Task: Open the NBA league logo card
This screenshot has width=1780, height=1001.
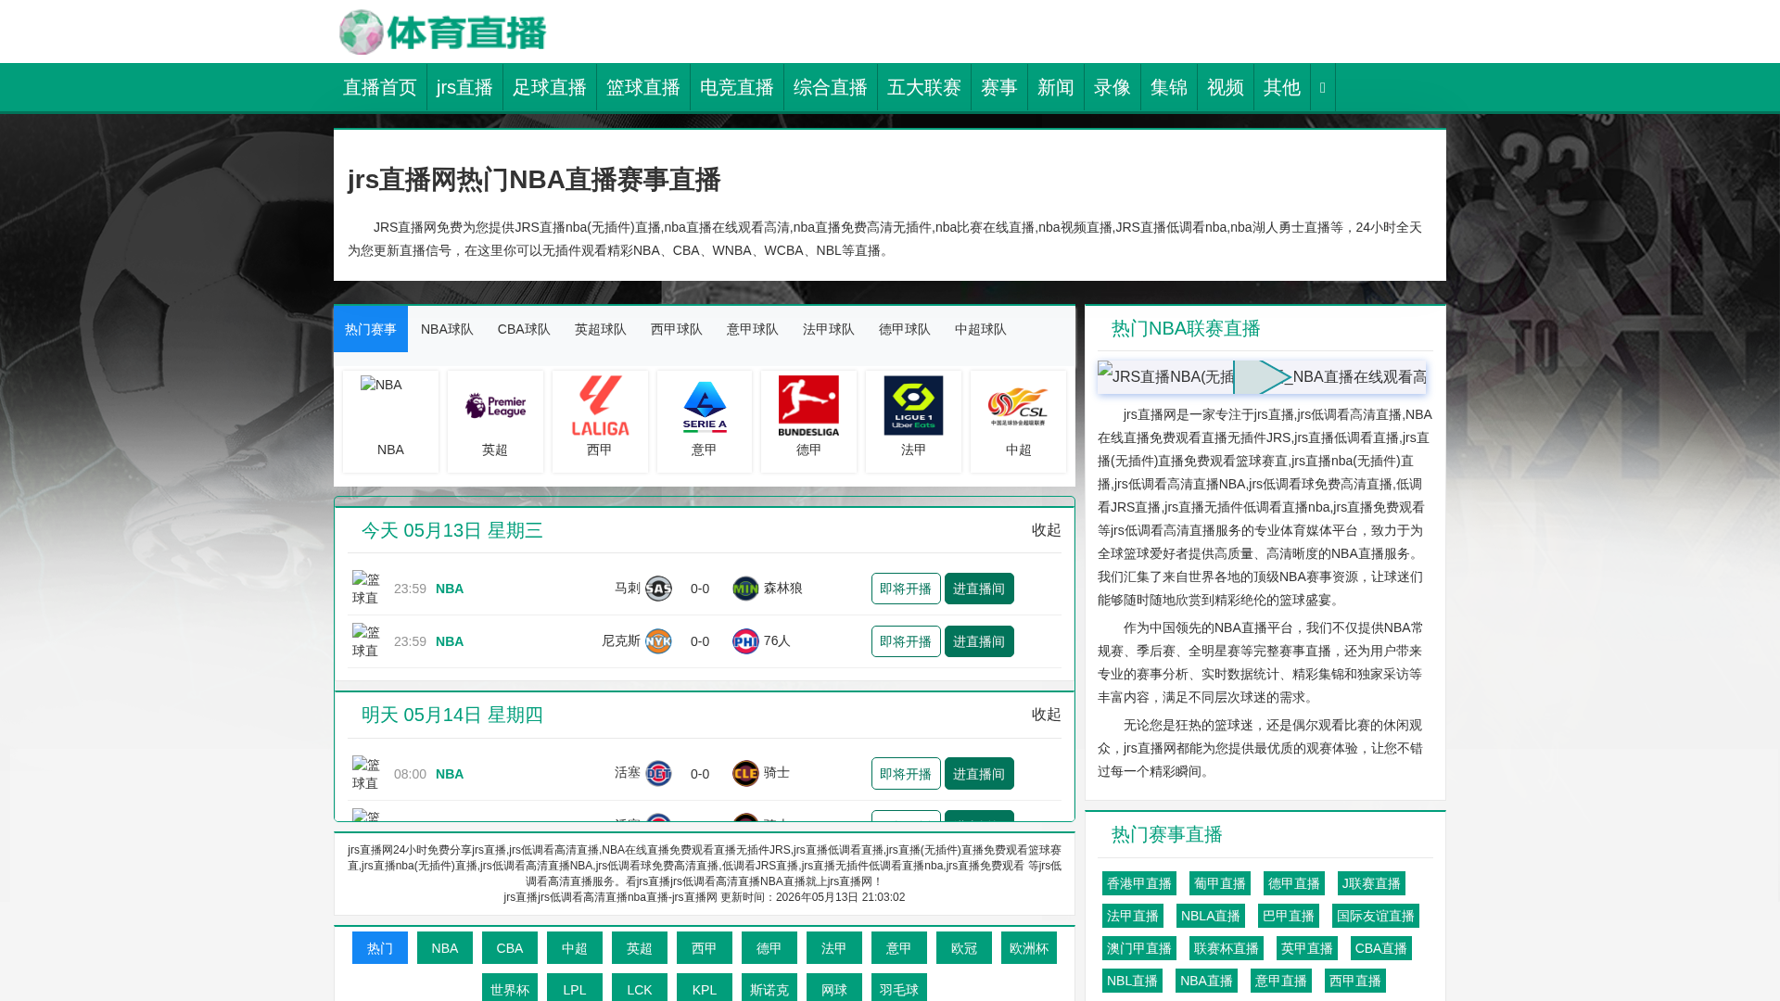Action: point(390,422)
